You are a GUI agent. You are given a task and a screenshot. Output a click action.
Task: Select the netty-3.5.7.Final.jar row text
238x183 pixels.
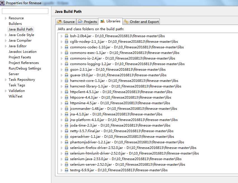pos(122,131)
